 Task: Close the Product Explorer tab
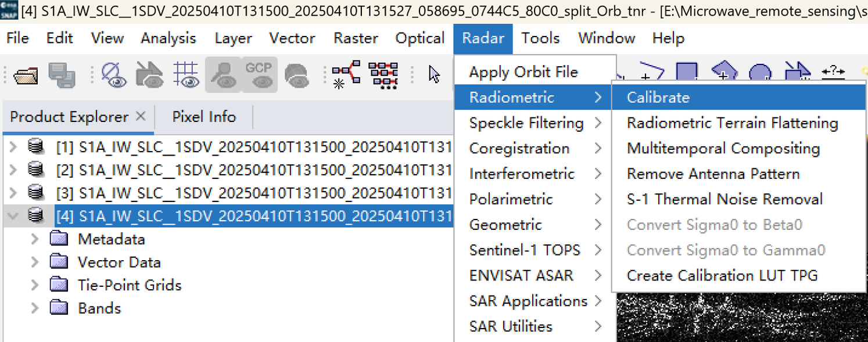click(x=141, y=116)
